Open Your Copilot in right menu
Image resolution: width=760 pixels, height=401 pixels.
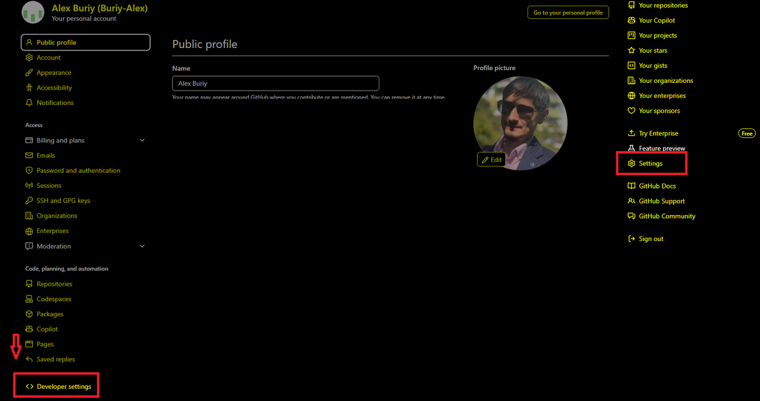tap(657, 20)
